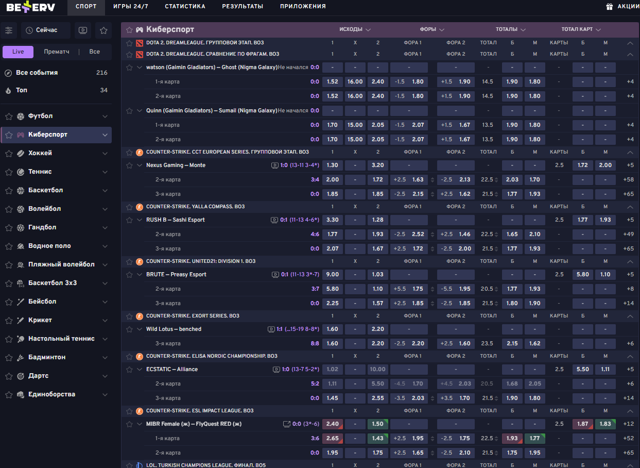
Task: Switch to the Спорт top tab
Action: point(86,7)
